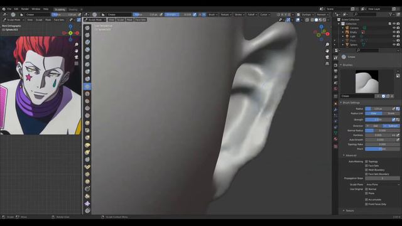Toggle Collection visibility eye icon
This screenshot has height=226, width=402.
point(394,24)
